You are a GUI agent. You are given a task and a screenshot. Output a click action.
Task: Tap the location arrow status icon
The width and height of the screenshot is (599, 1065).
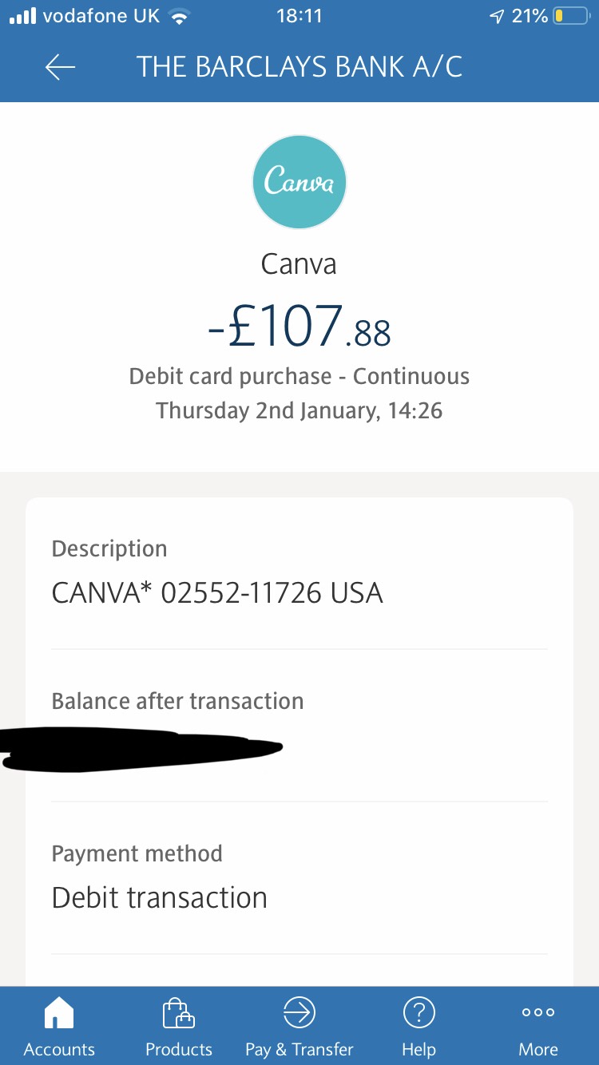coord(497,17)
